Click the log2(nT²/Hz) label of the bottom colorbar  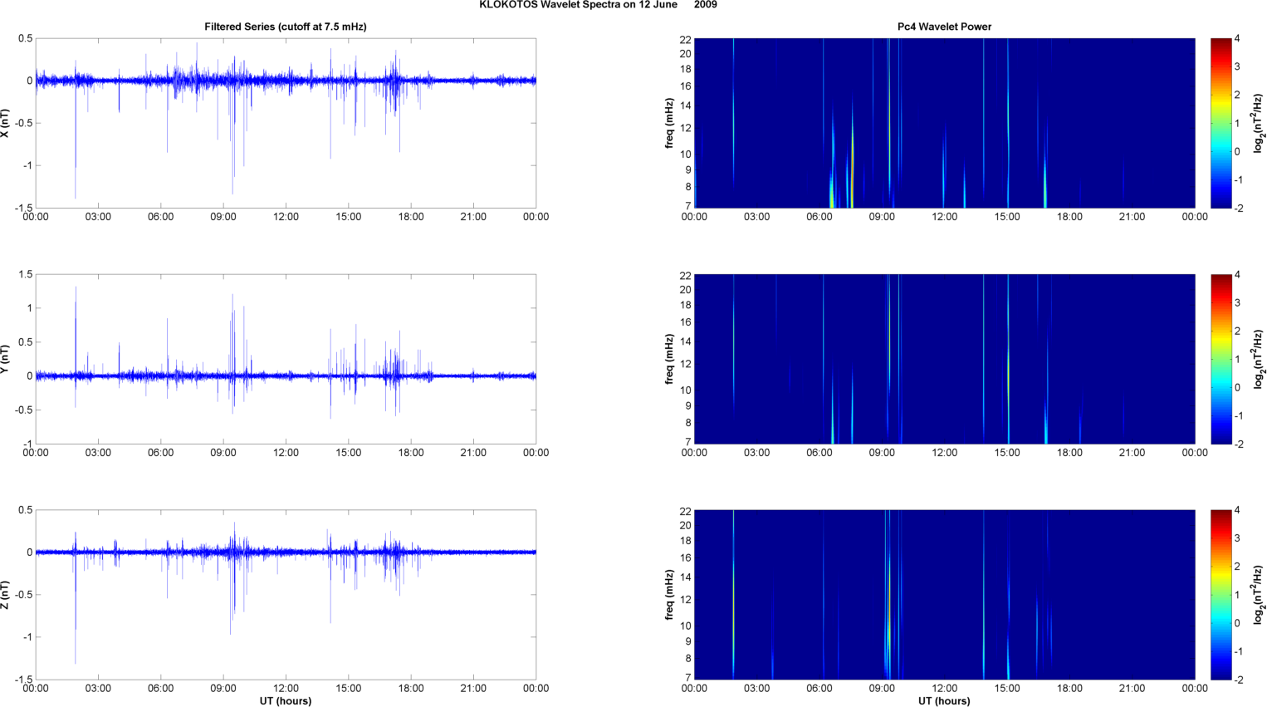pos(1259,595)
